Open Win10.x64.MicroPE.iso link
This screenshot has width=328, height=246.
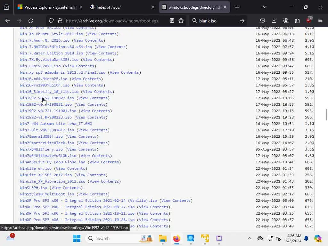44,79
